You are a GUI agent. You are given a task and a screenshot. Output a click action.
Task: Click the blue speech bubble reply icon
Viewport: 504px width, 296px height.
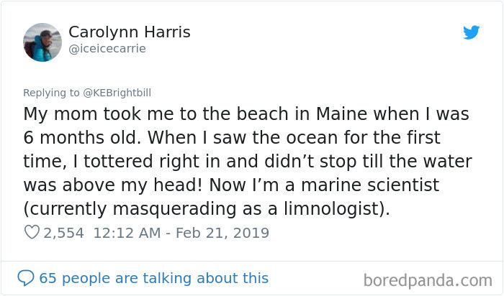(25, 278)
